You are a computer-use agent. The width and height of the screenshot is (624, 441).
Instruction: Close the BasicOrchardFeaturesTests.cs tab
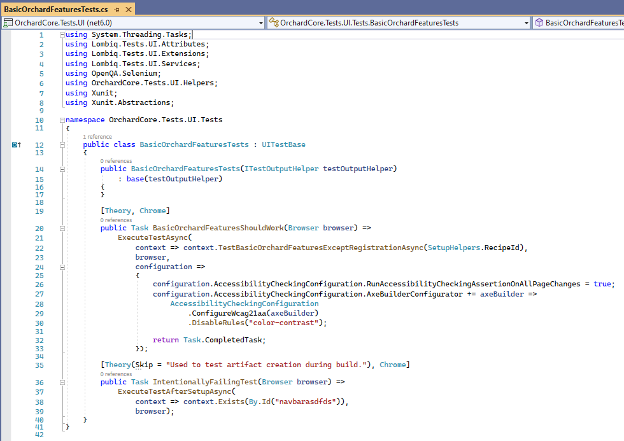pyautogui.click(x=129, y=9)
